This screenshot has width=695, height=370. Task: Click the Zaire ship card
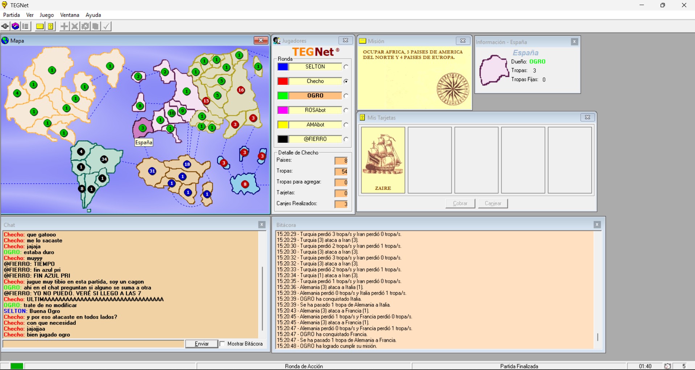click(x=383, y=160)
